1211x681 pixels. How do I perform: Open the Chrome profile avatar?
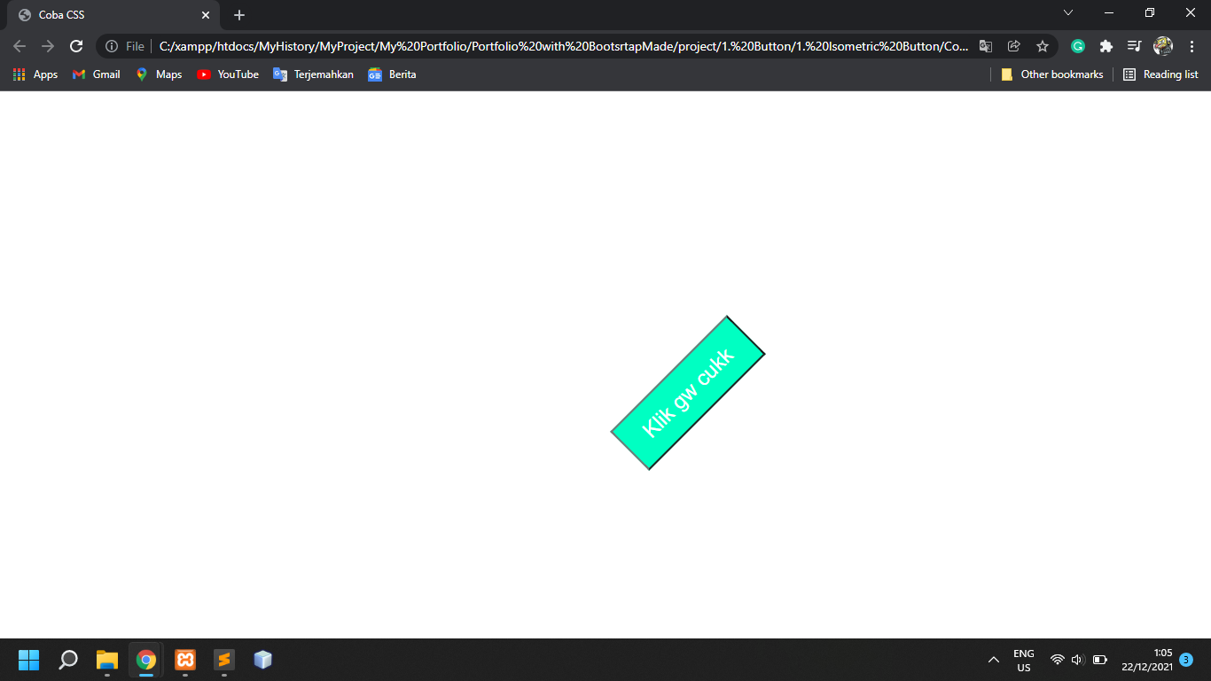click(x=1163, y=46)
